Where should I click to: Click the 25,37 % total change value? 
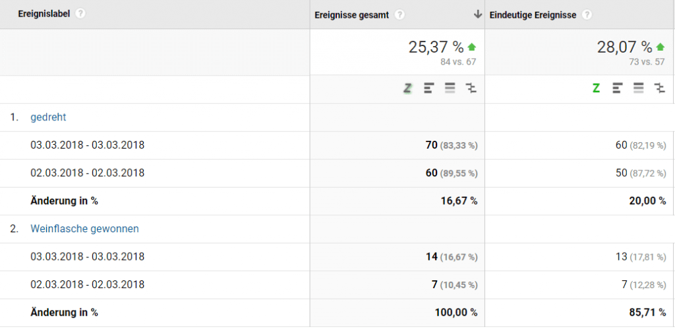pyautogui.click(x=436, y=47)
